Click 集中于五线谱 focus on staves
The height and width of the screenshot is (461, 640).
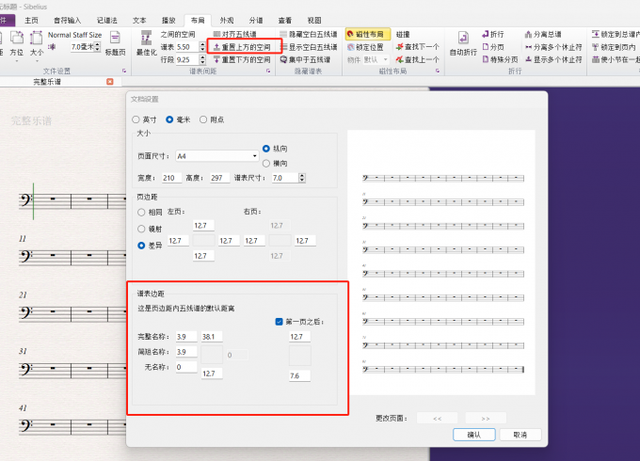(x=305, y=59)
